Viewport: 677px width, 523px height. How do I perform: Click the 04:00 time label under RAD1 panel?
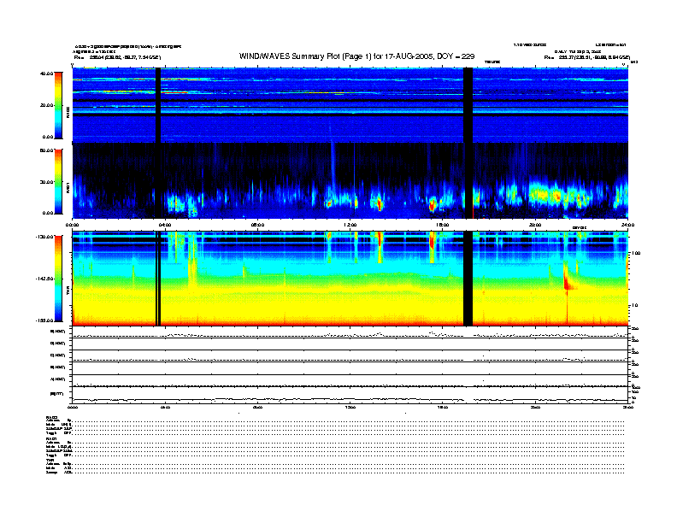point(165,225)
